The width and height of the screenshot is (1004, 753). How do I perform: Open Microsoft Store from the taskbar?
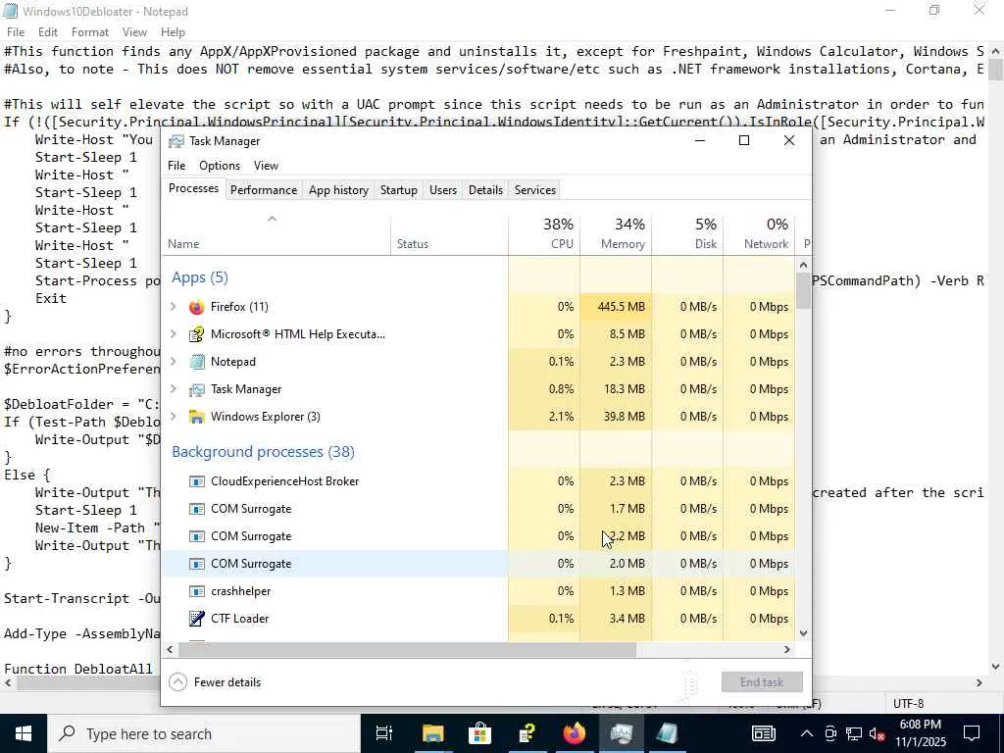(479, 733)
